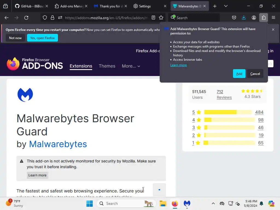Open the Extensions navigation item
This screenshot has width=280, height=210.
81,66
